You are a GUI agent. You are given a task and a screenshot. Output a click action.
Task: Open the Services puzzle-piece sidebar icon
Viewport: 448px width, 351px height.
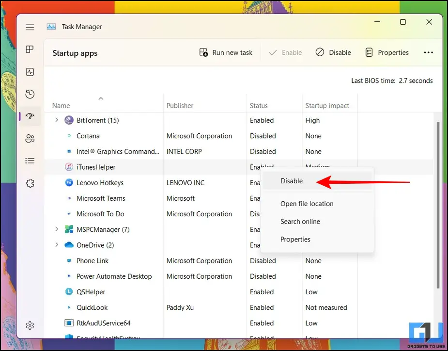click(x=30, y=183)
